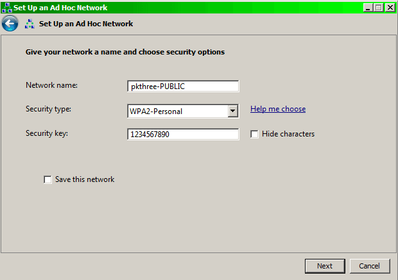Toggle via the Save this network label
398x280 pixels.
coord(85,179)
